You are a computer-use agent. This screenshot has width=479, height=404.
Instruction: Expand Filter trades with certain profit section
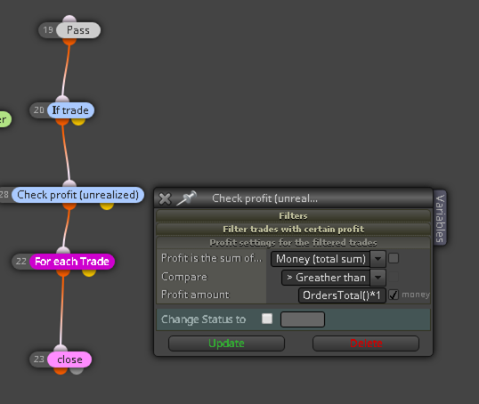(x=293, y=229)
